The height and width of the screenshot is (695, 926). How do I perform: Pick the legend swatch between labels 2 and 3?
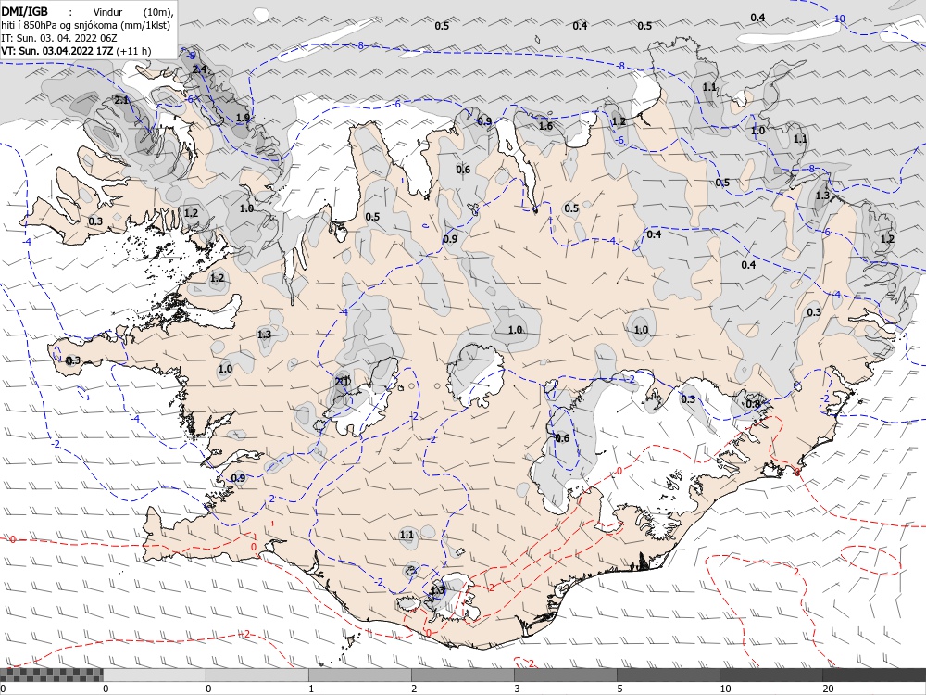(x=462, y=675)
